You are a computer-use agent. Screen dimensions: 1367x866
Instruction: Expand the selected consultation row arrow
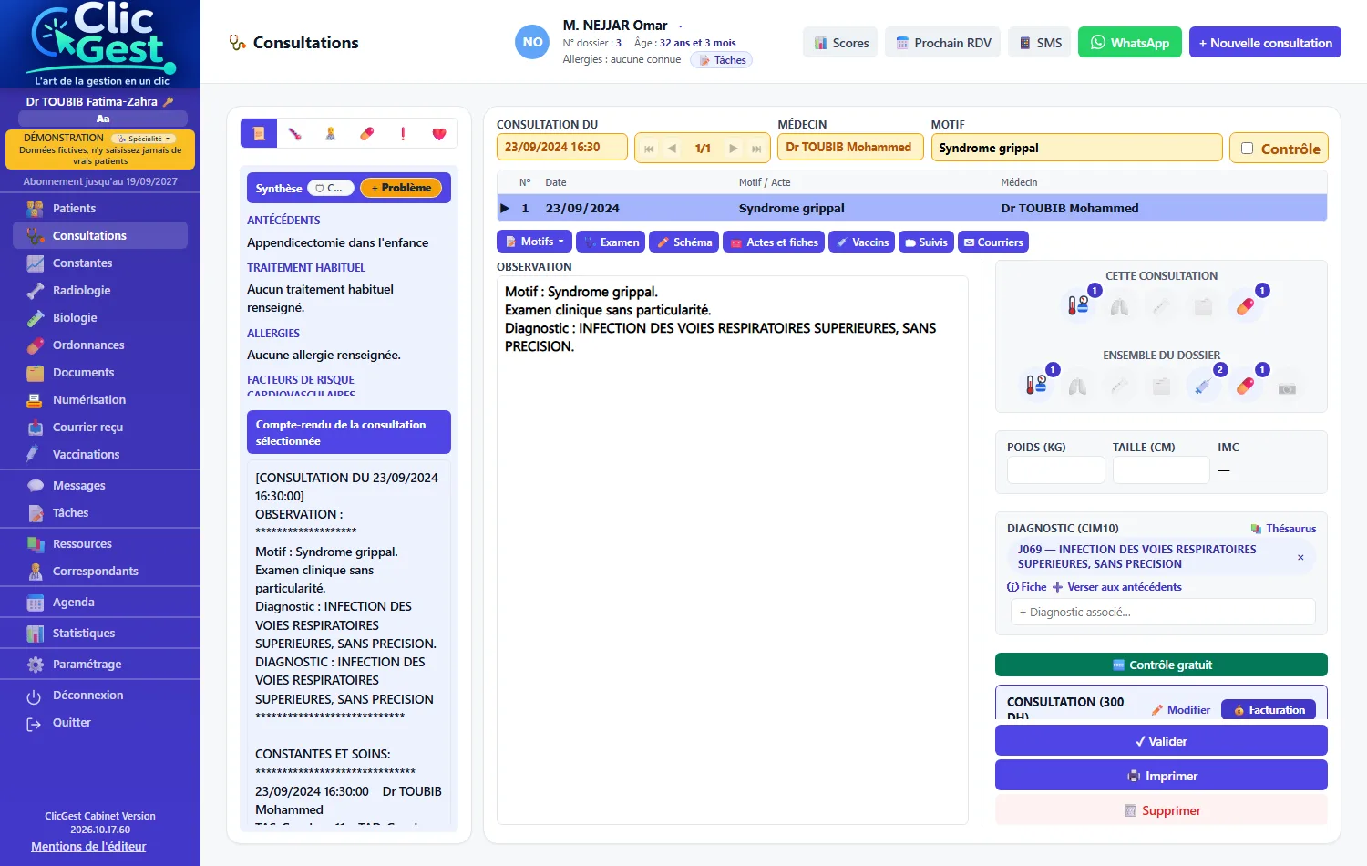tap(505, 208)
